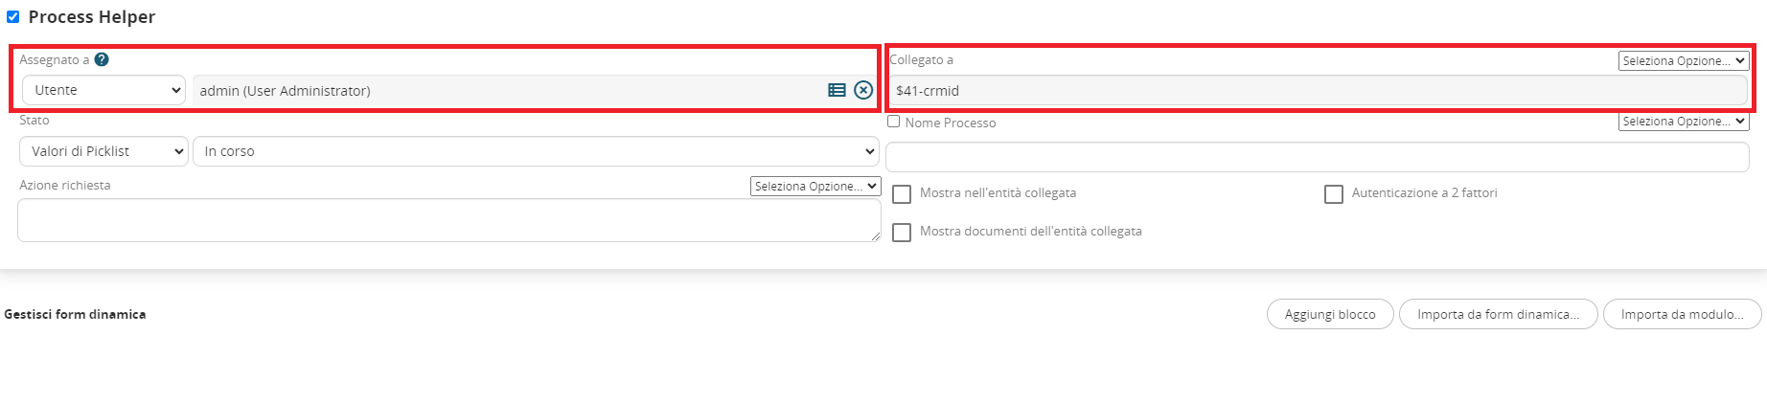Check Mostra documenti dell'entità collegata
Viewport: 1767px width, 403px height.
[x=902, y=233]
